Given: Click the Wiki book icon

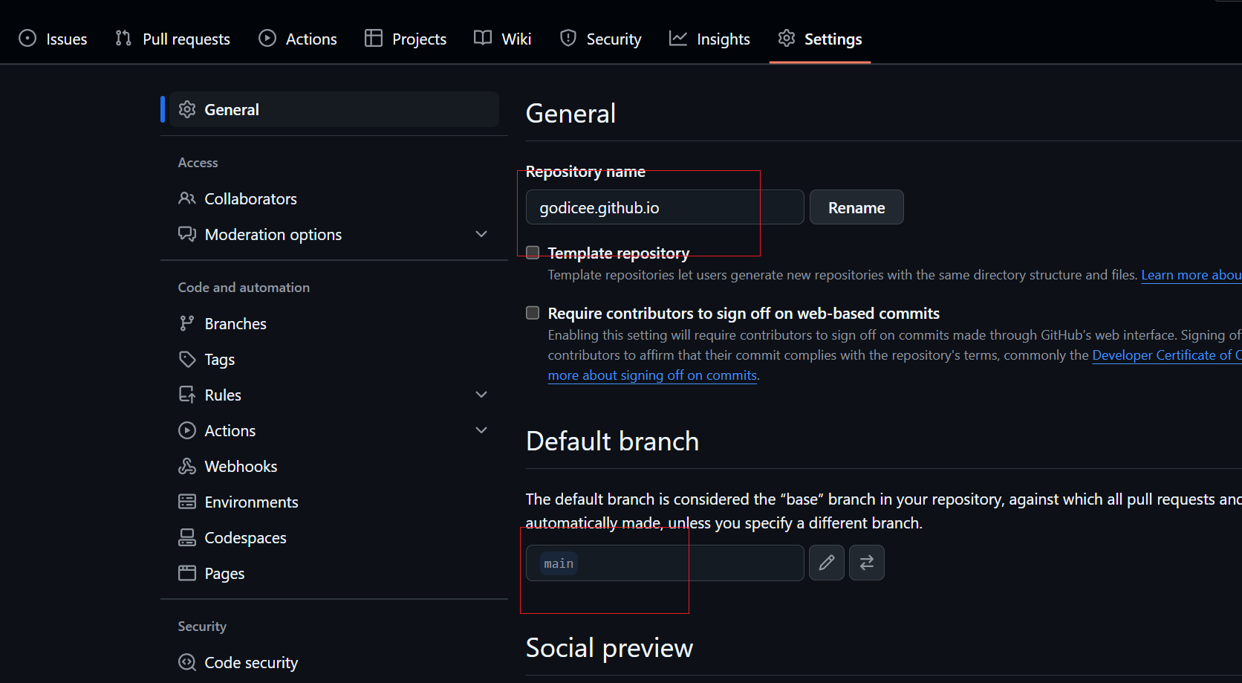Looking at the screenshot, I should pyautogui.click(x=483, y=38).
